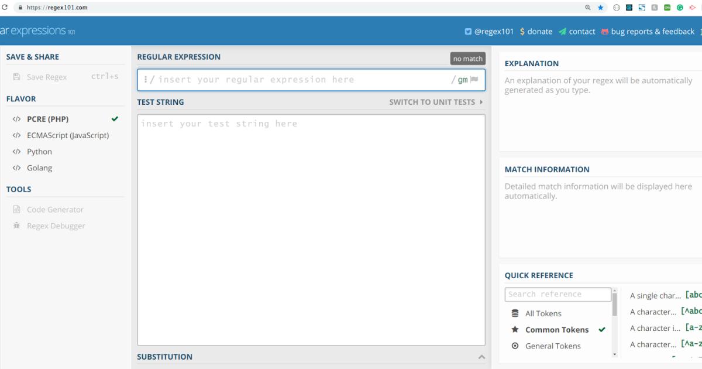Click the blue bookmark star icon
The image size is (702, 369).
tap(601, 8)
